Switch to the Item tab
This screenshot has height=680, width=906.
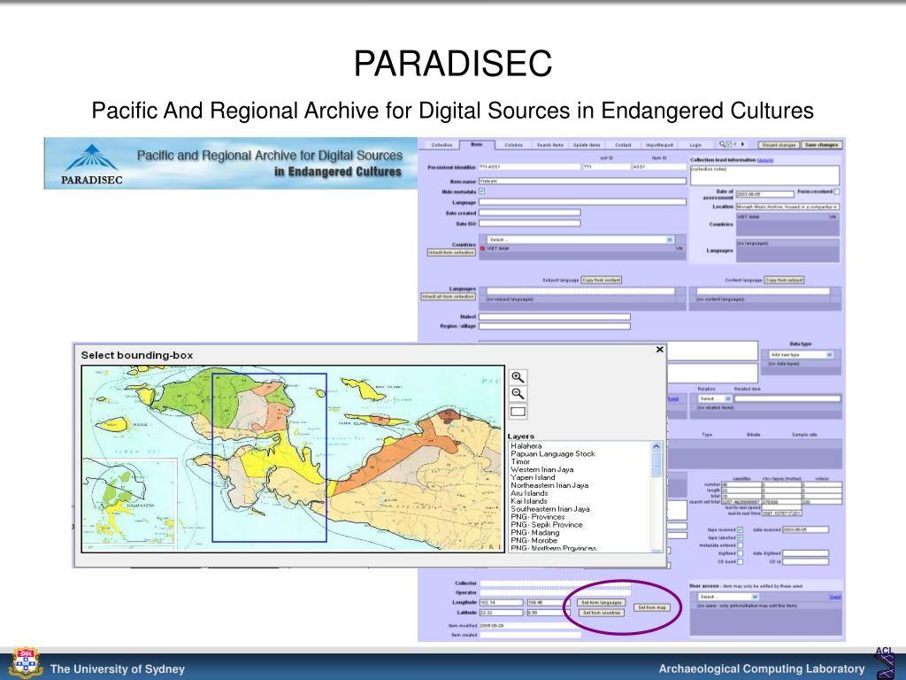pyautogui.click(x=477, y=144)
